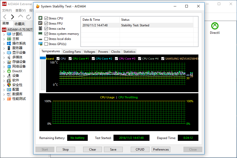
Task: Expand the 网络设备 tree node
Action: [4, 67]
